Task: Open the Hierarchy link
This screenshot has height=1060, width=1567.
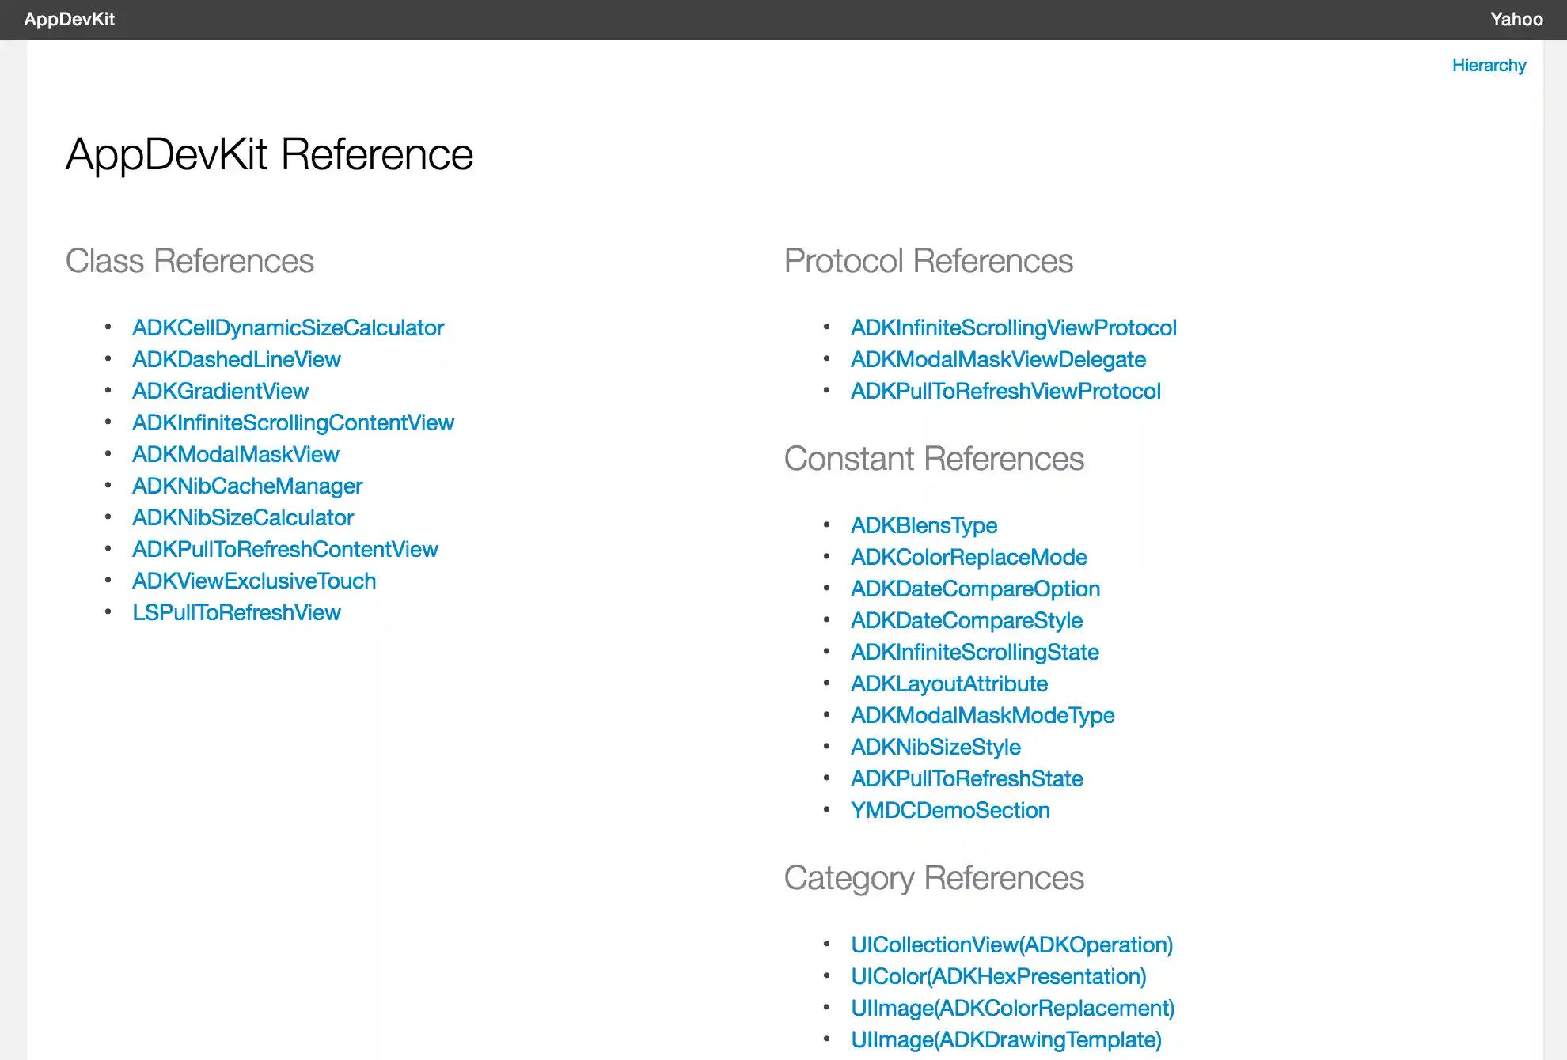Action: point(1489,66)
